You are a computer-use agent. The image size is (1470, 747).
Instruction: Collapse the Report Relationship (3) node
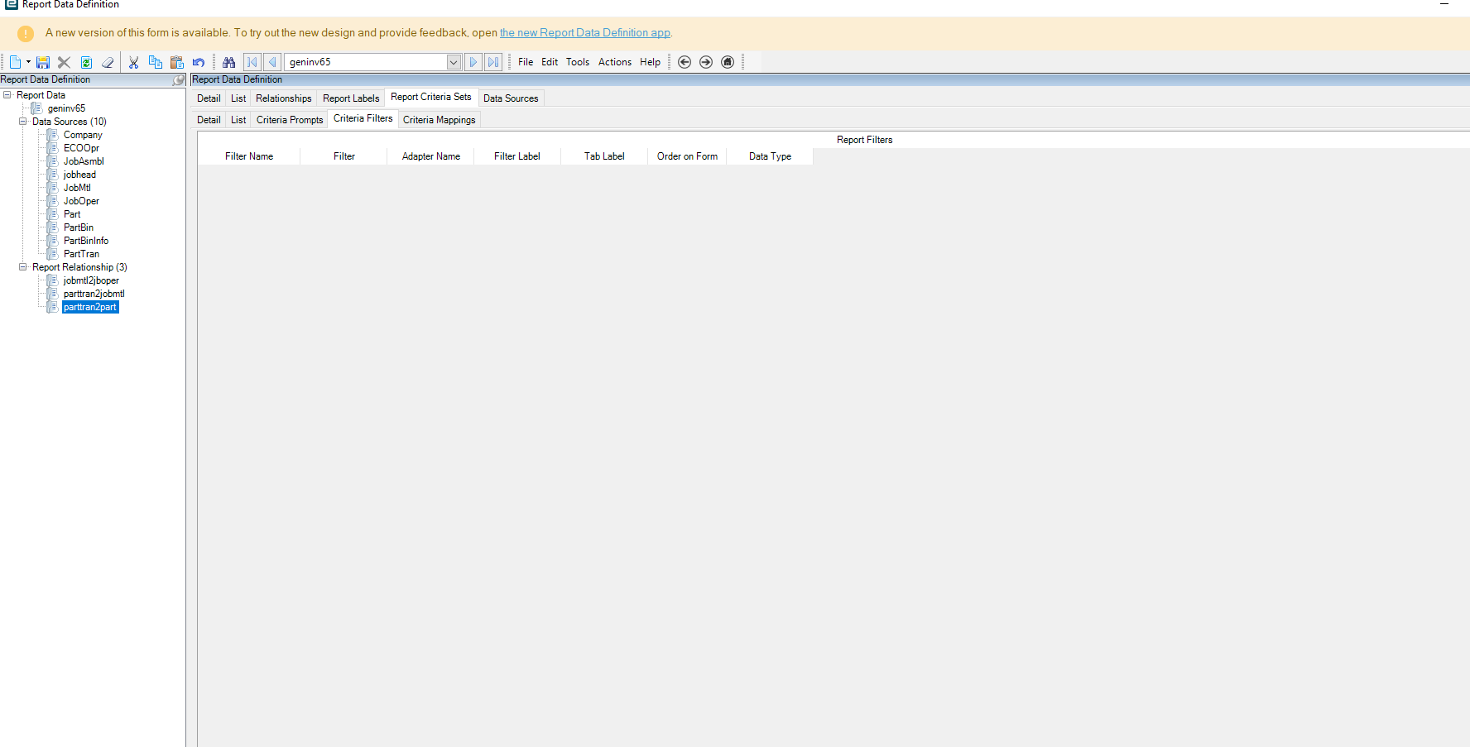(x=23, y=267)
